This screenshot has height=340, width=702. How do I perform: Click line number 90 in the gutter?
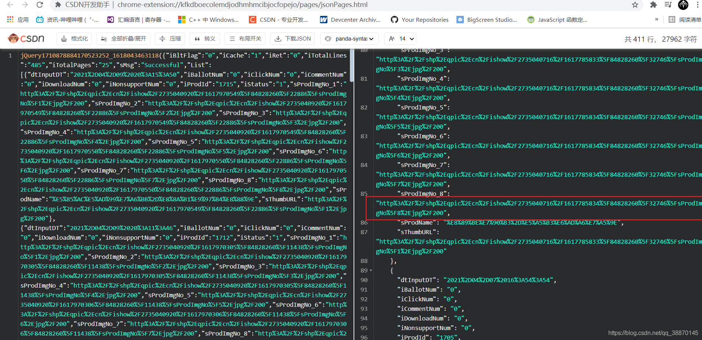(364, 280)
